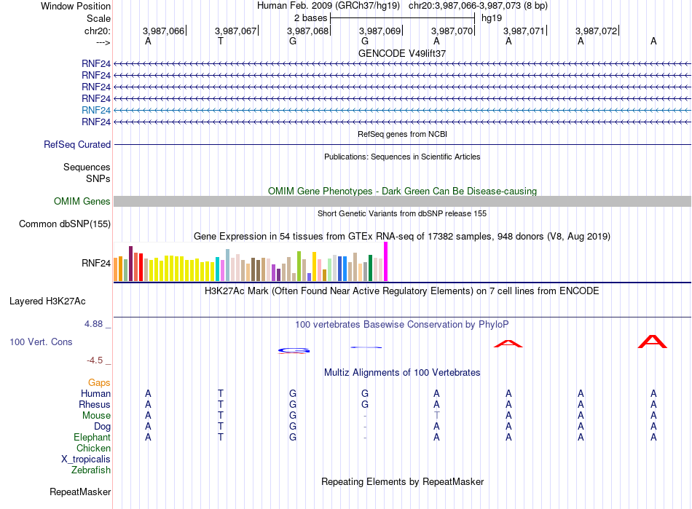Click the orange Gaps label
This screenshot has width=692, height=509.
[x=99, y=383]
